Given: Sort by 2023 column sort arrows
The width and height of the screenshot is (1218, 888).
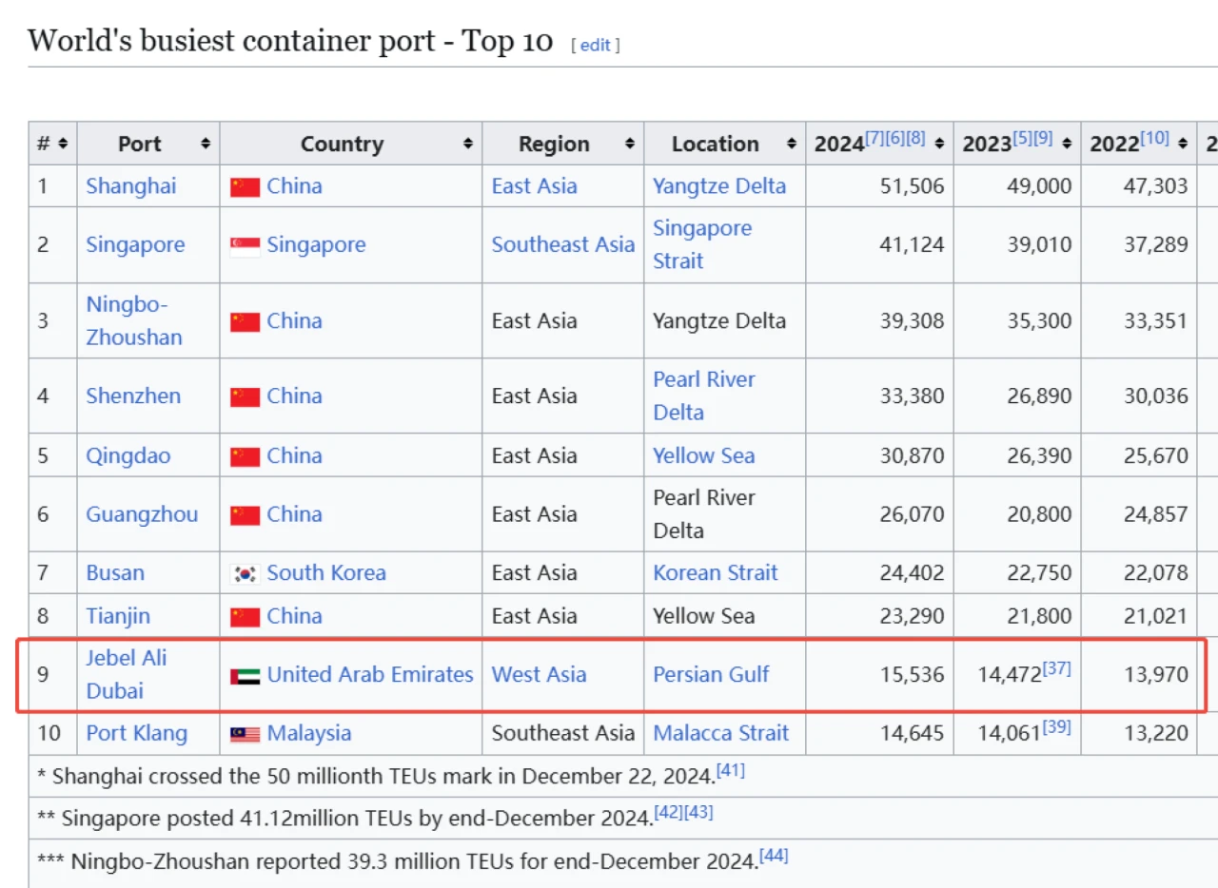Looking at the screenshot, I should click(x=1067, y=145).
